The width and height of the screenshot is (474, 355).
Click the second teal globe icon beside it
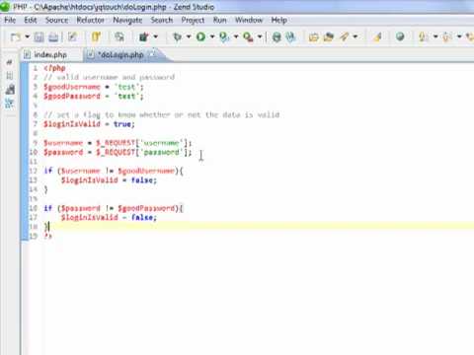290,36
